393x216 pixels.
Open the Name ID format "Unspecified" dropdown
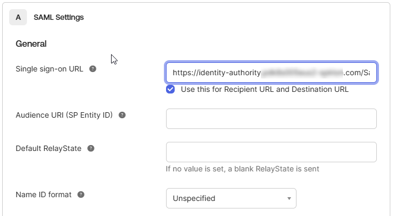tap(231, 198)
